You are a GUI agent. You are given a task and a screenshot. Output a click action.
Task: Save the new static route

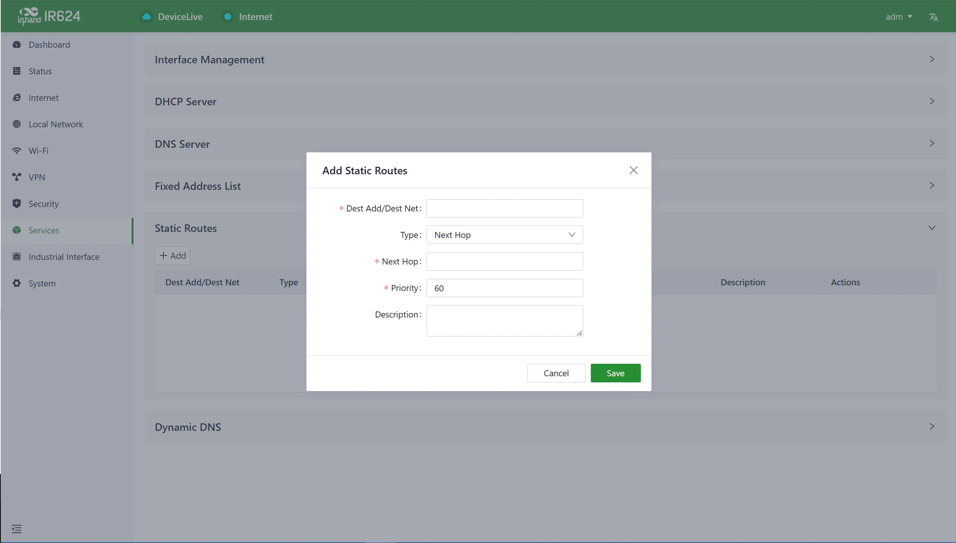coord(615,373)
